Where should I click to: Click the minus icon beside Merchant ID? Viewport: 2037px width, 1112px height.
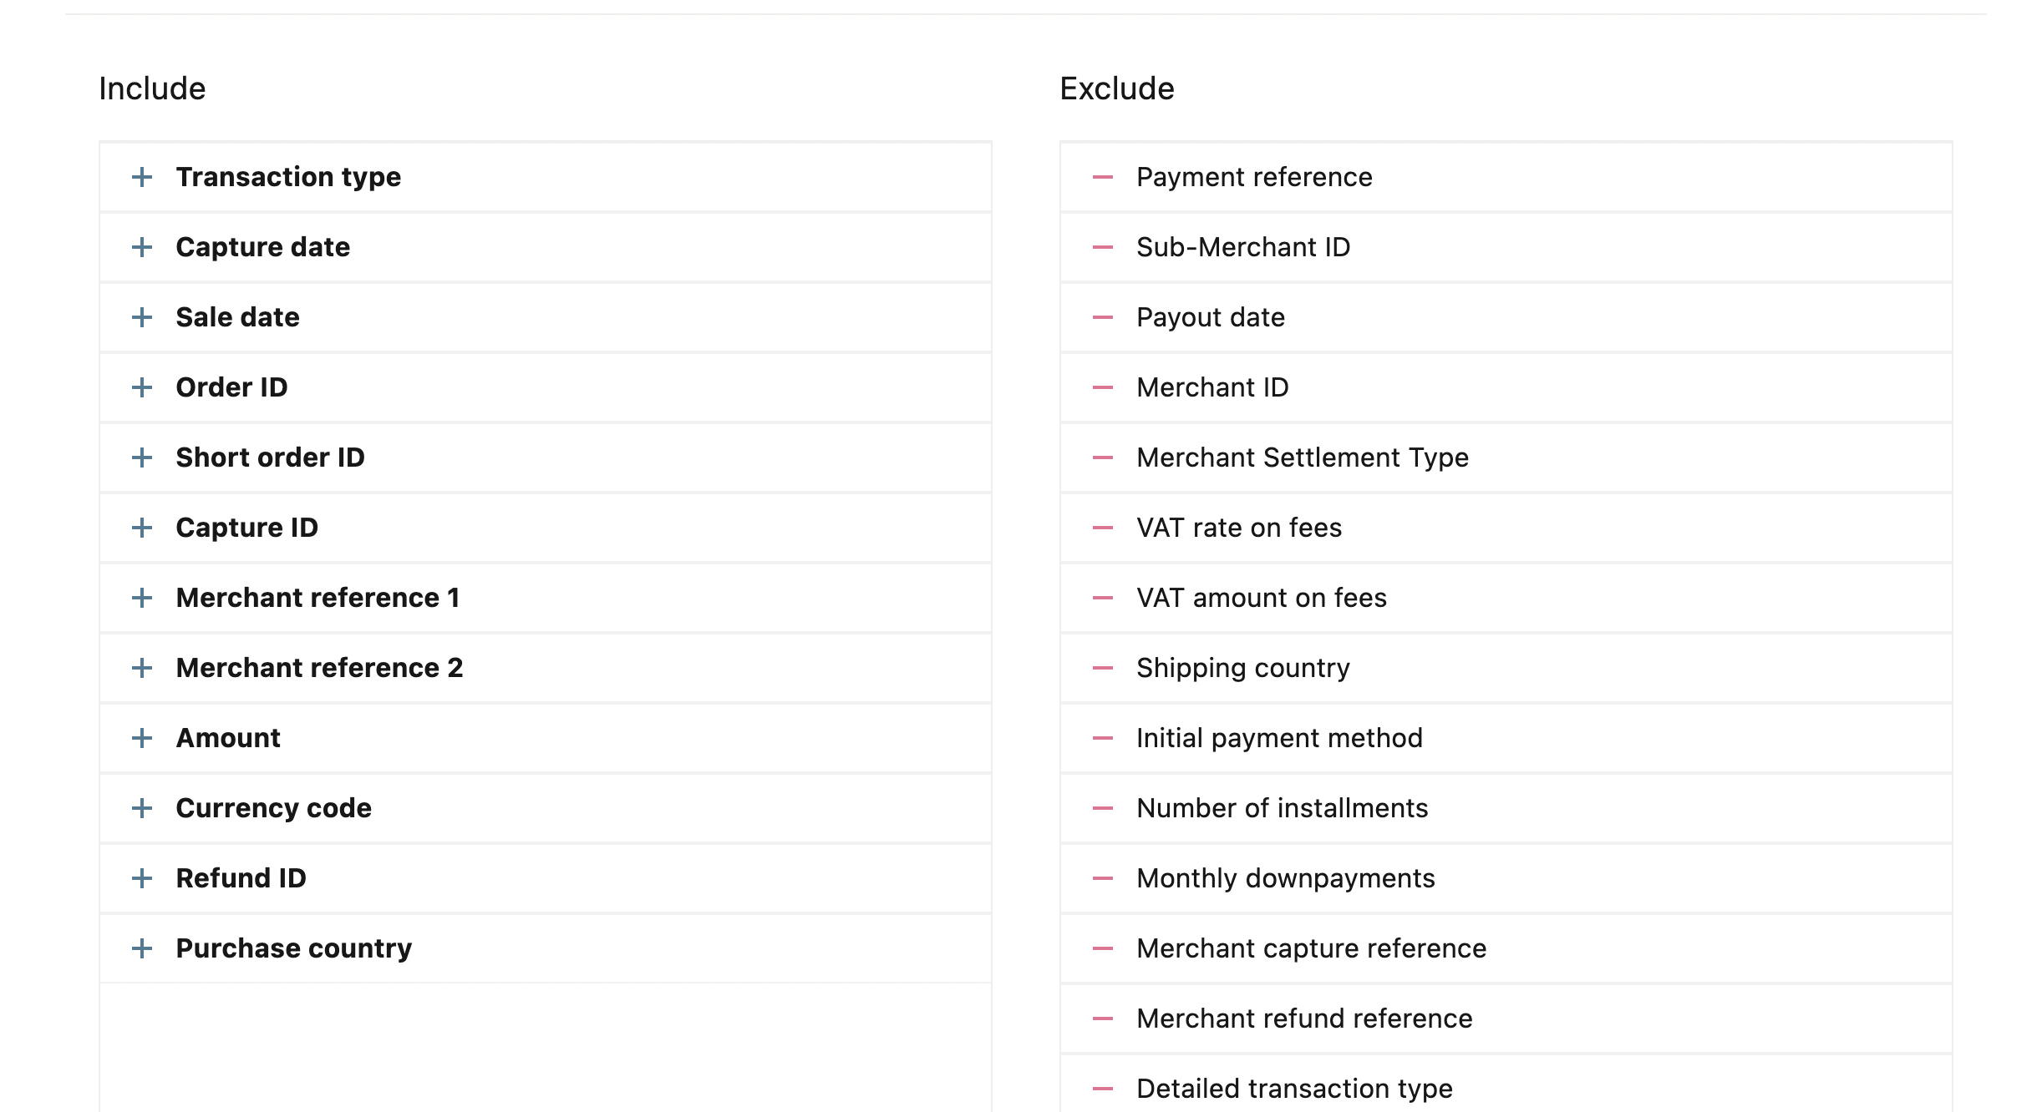click(1103, 387)
